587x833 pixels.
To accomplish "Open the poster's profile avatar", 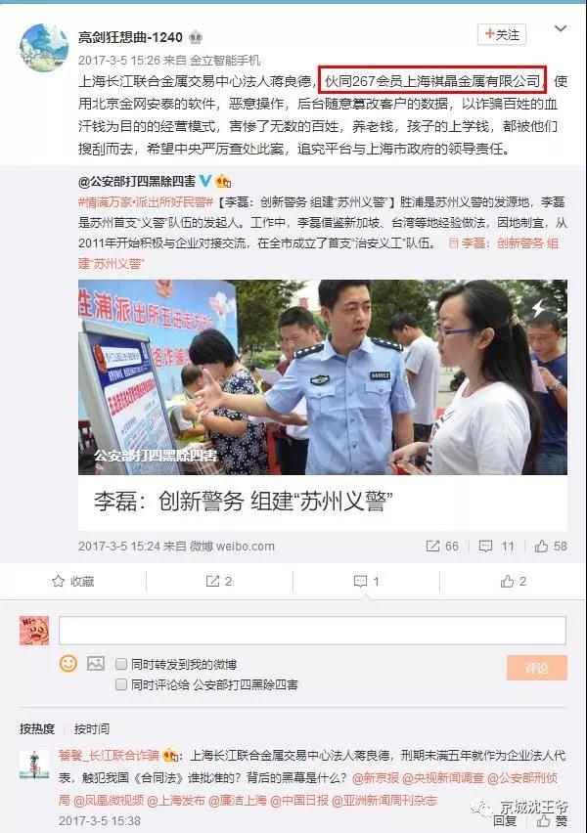I will (x=44, y=47).
